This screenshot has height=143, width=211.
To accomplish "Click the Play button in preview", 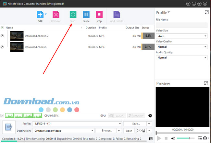I will pyautogui.click(x=159, y=138).
